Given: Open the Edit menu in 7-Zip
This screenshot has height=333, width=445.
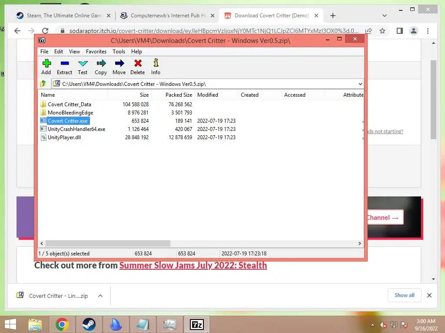Looking at the screenshot, I should click(x=59, y=52).
